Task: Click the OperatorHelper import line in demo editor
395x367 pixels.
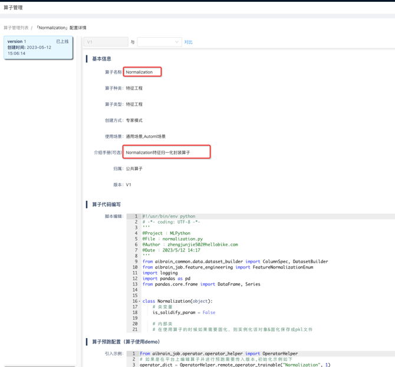Action: click(218, 353)
